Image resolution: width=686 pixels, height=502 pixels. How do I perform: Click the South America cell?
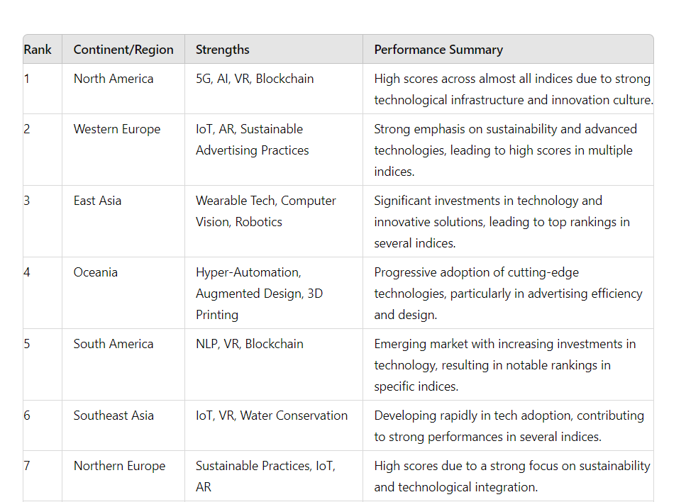pyautogui.click(x=123, y=364)
